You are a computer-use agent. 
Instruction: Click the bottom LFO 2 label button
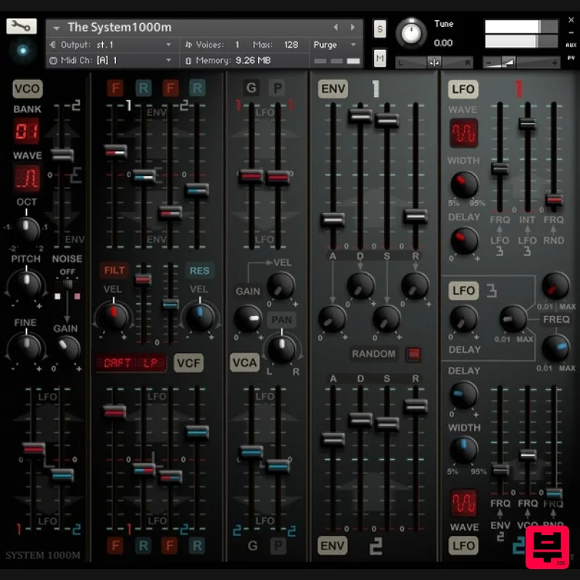click(463, 546)
